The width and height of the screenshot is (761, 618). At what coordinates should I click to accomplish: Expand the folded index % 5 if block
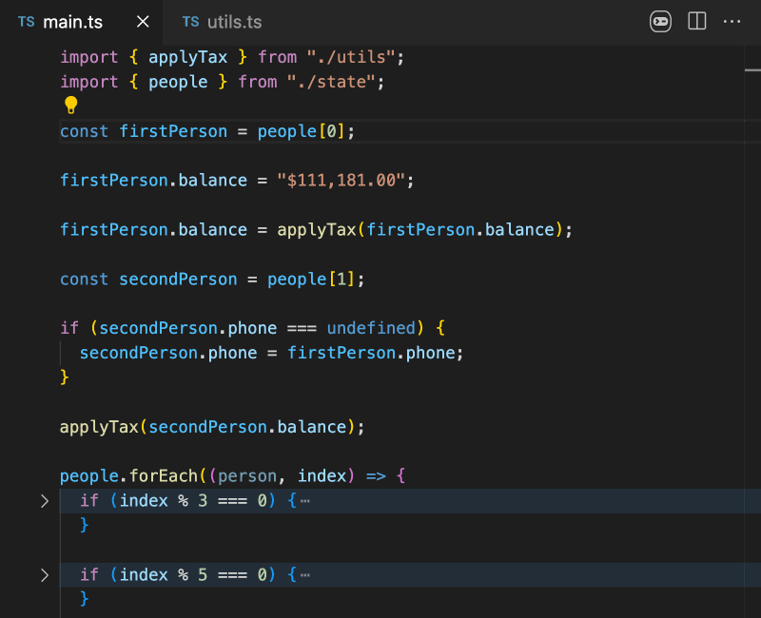pyautogui.click(x=44, y=574)
